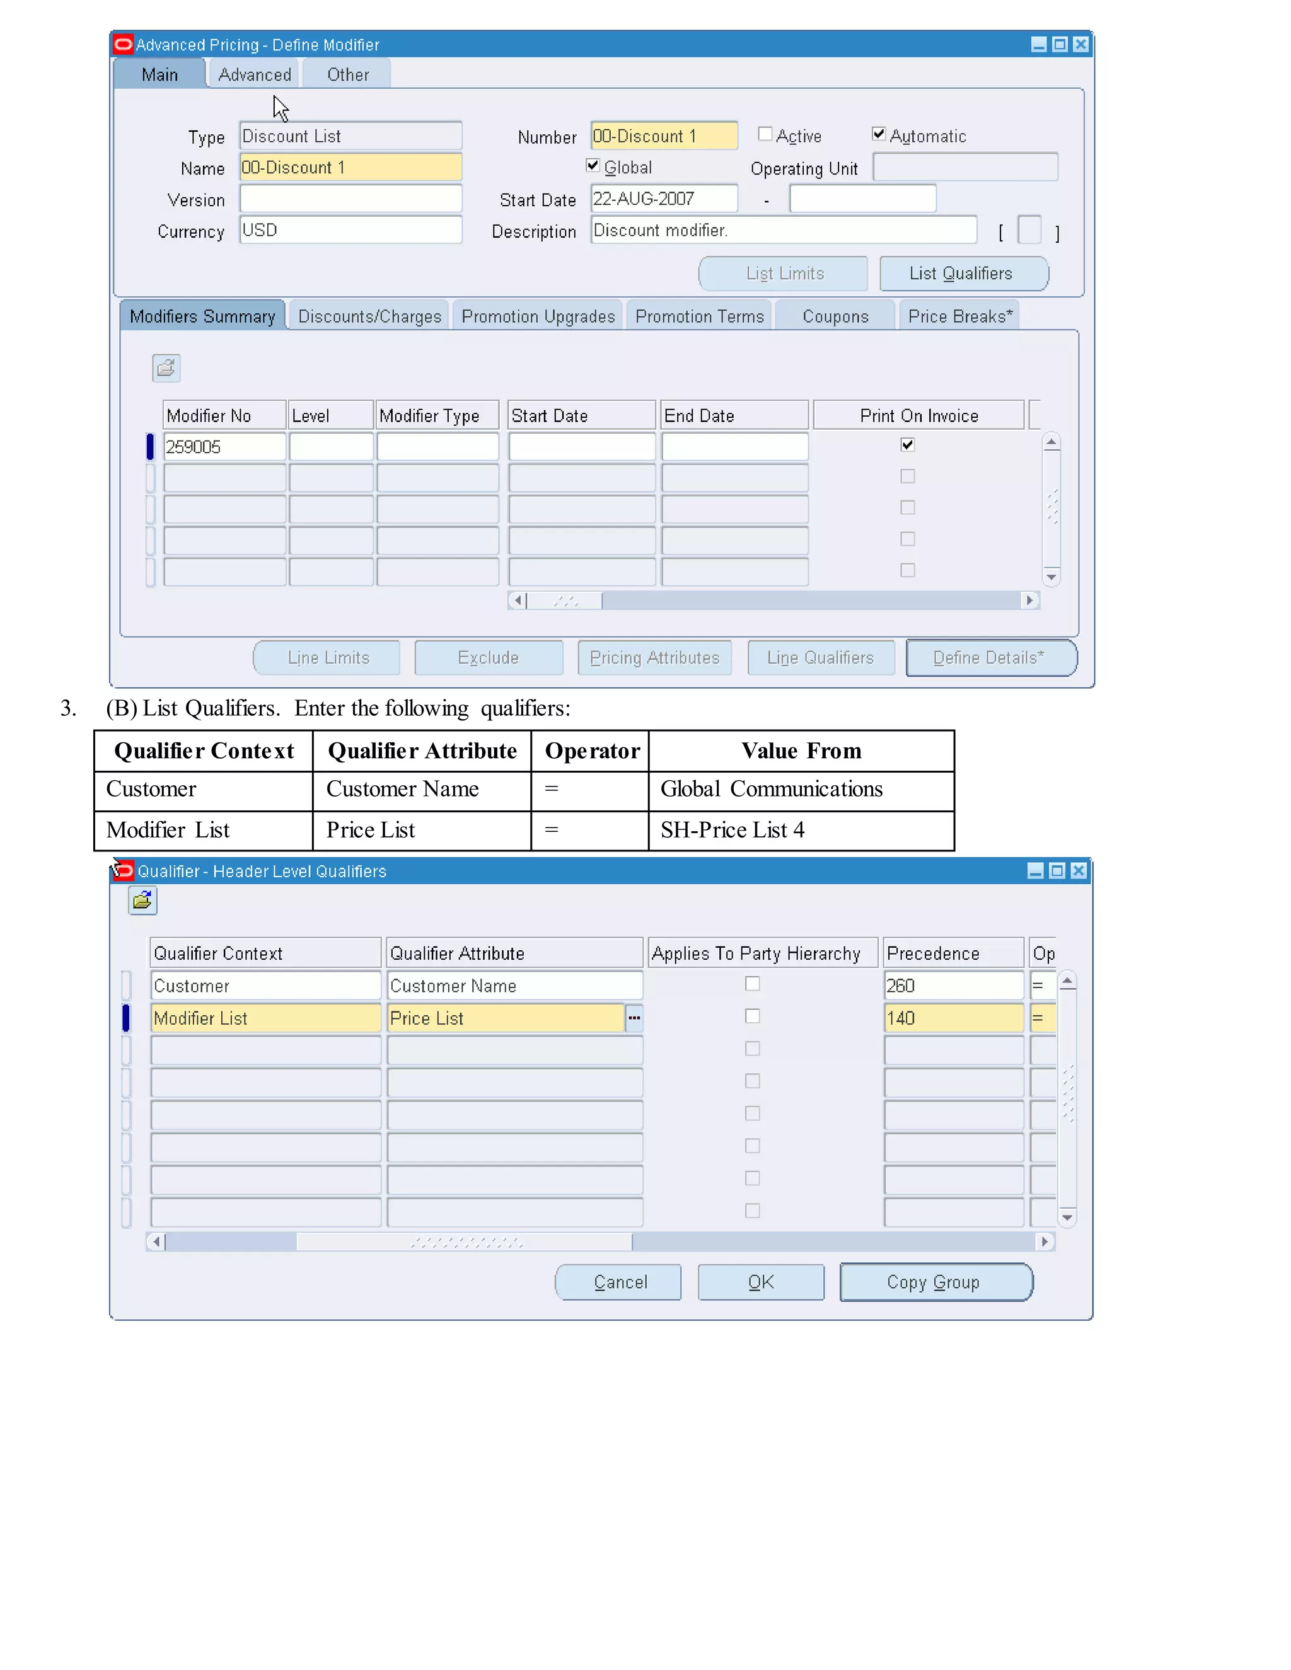Open the Price List lookup ellipsis button
This screenshot has height=1670, width=1291.
pyautogui.click(x=634, y=1018)
